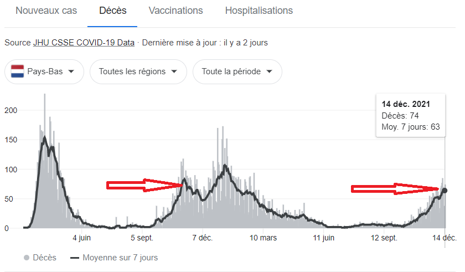Image resolution: width=465 pixels, height=272 pixels.
Task: Click the right red arrow annotation
Action: pyautogui.click(x=394, y=189)
